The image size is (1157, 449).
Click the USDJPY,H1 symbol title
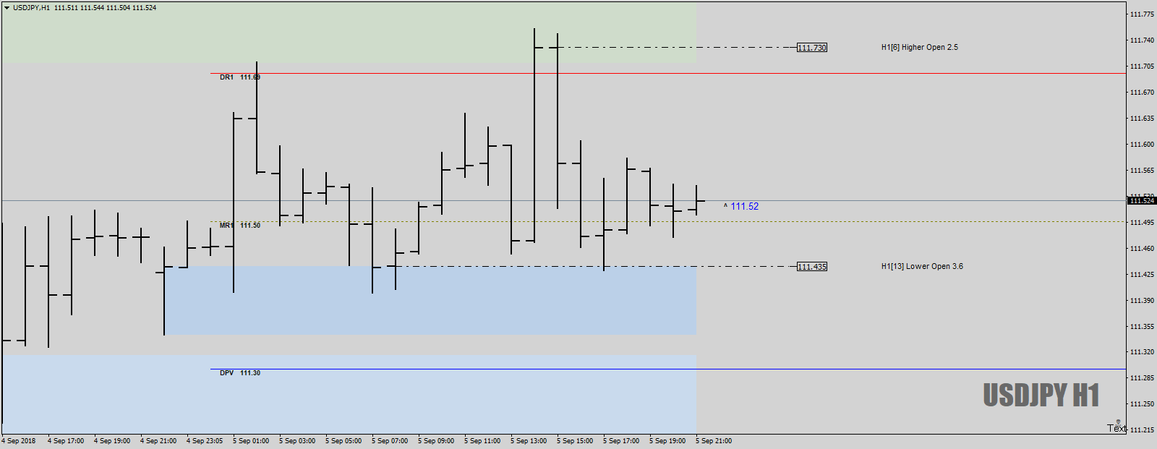tap(32, 8)
